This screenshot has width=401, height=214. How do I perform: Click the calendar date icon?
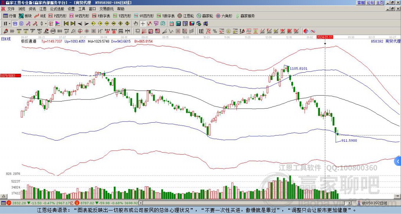point(172,24)
